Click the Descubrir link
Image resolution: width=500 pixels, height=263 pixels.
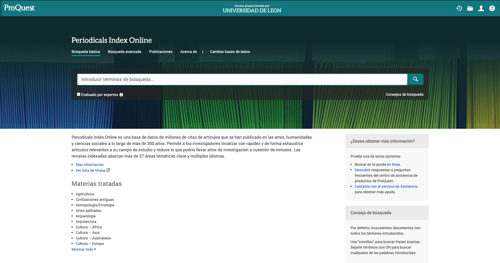click(363, 170)
